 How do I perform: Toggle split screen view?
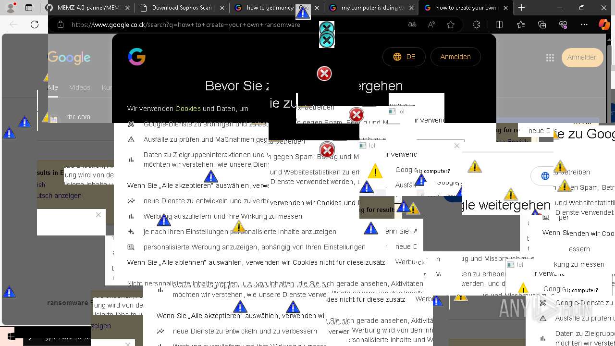pyautogui.click(x=499, y=25)
